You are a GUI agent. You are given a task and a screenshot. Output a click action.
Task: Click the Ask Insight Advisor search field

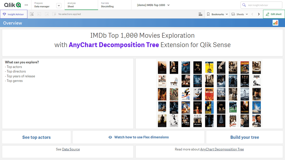pos(261,5)
